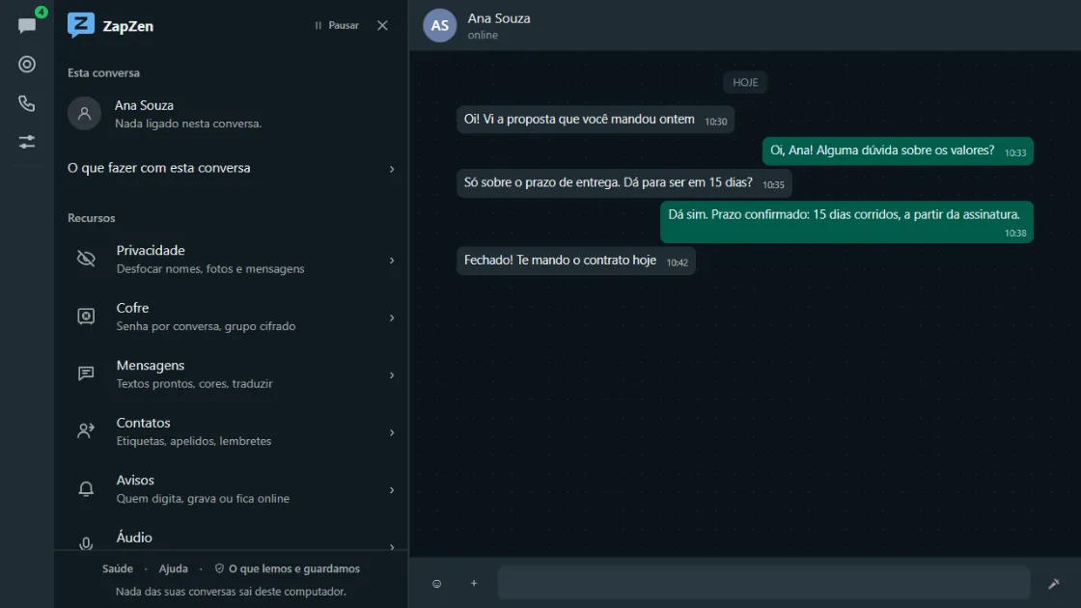Open the status circle icon in sidebar
The height and width of the screenshot is (608, 1081).
pos(27,64)
